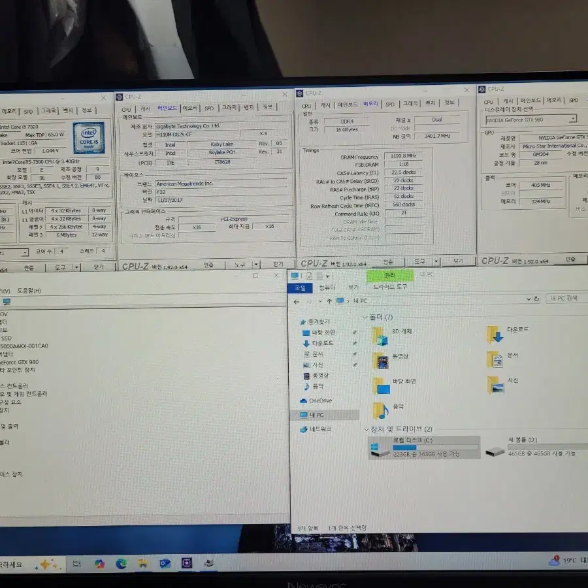This screenshot has height=588, width=588.
Task: Launch Microsoft Edge from the taskbar
Action: tap(121, 563)
